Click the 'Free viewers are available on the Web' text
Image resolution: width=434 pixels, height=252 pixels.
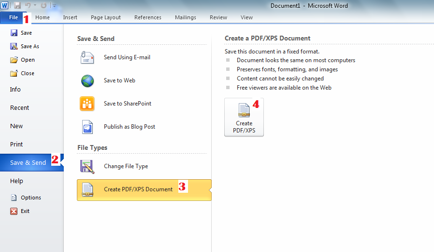[284, 88]
